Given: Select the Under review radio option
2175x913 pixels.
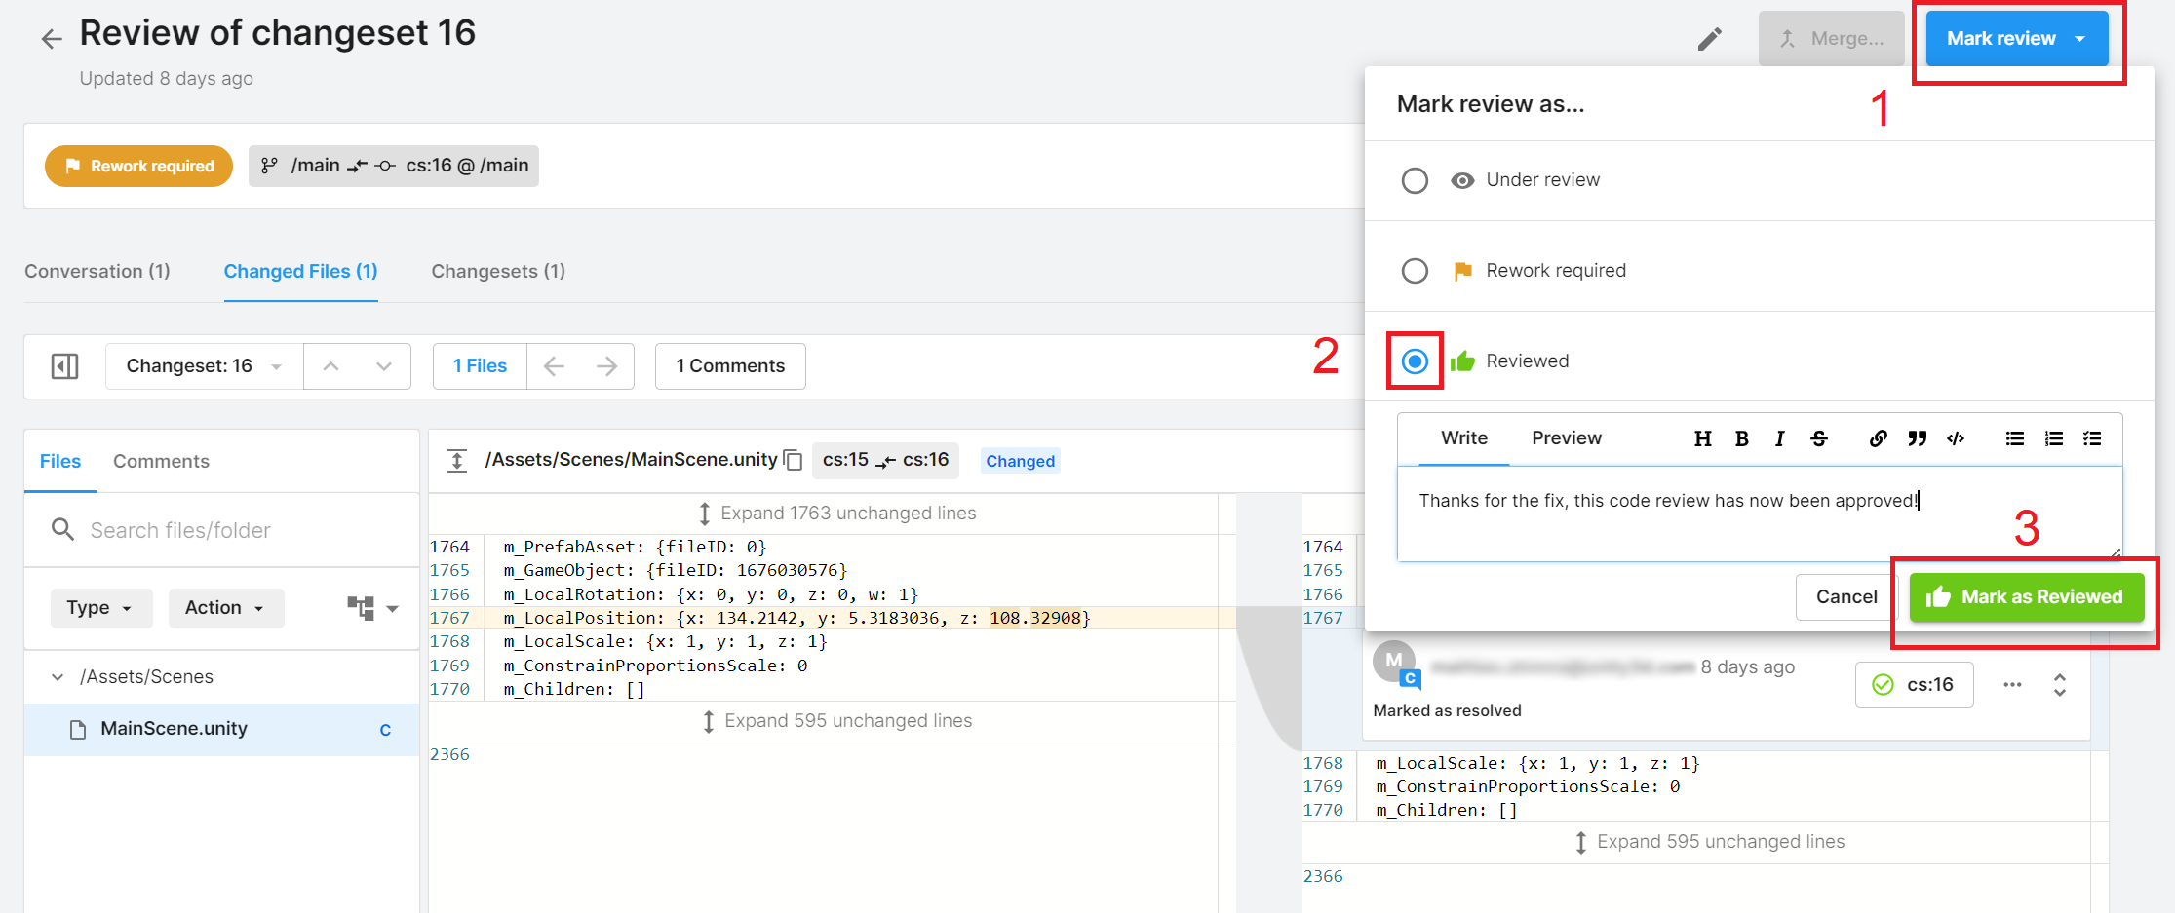Looking at the screenshot, I should click(x=1415, y=181).
